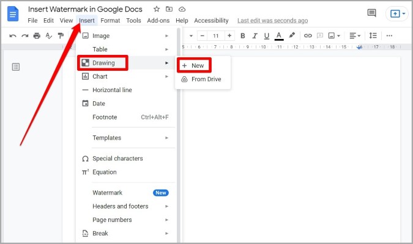Rename the document title text

85,9
